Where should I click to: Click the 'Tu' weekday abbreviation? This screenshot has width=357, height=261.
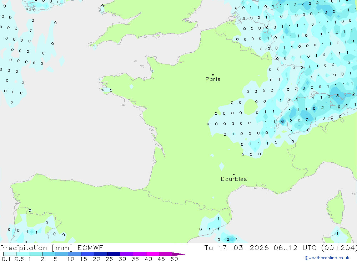(x=208, y=247)
